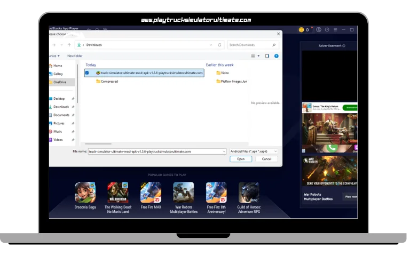Open Documents from quick access
Screen dimensions: 410x256
61,115
